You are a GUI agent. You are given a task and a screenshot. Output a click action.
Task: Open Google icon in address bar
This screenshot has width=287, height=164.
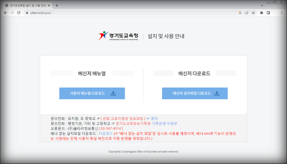coord(240,13)
